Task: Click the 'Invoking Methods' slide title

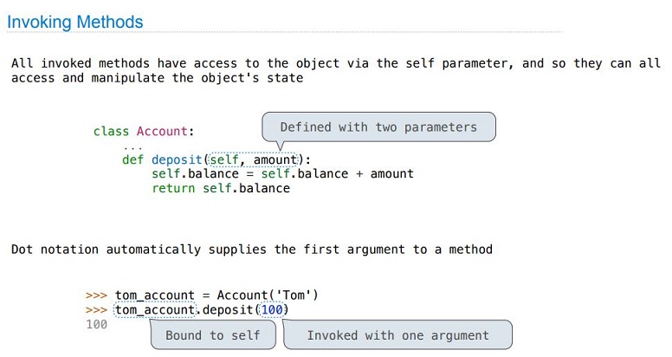Action: point(75,23)
